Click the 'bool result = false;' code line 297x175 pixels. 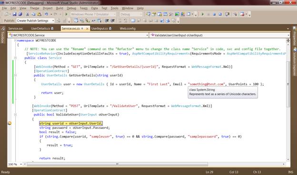tap(58, 132)
